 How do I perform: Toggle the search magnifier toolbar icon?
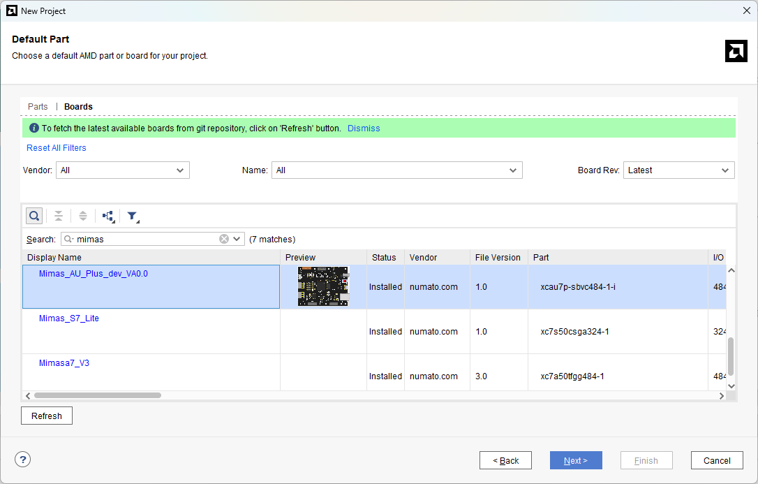[x=34, y=216]
